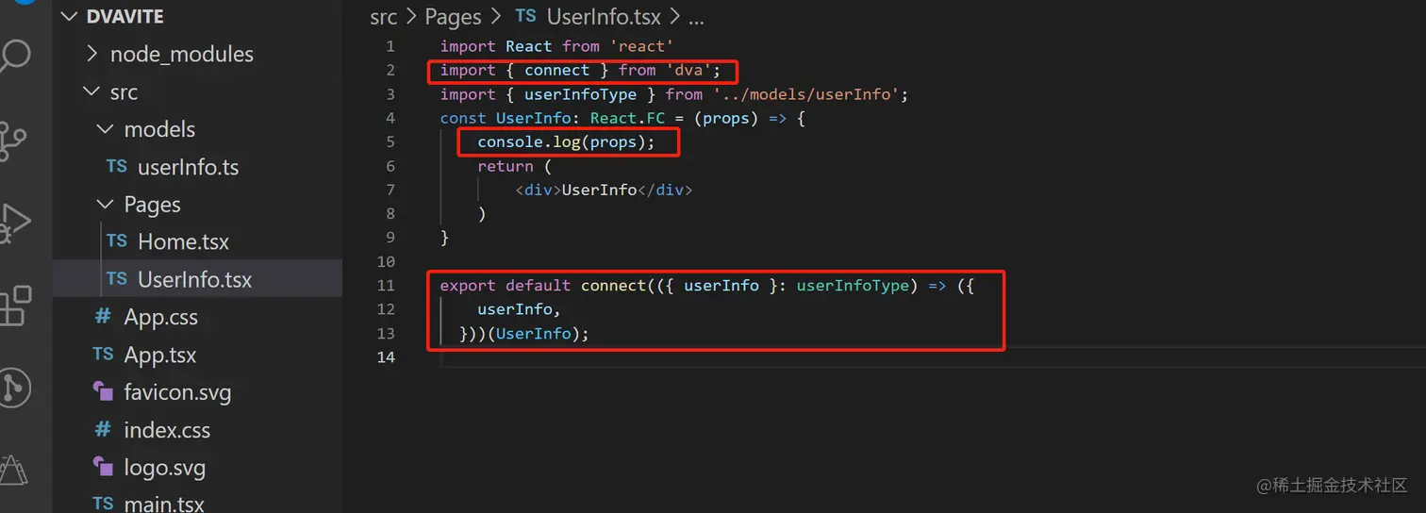
Task: Click <div>UserInfo</div> JSX on line 7
Action: coord(604,190)
